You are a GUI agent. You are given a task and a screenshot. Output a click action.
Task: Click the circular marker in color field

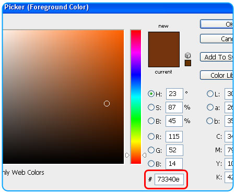107,103
